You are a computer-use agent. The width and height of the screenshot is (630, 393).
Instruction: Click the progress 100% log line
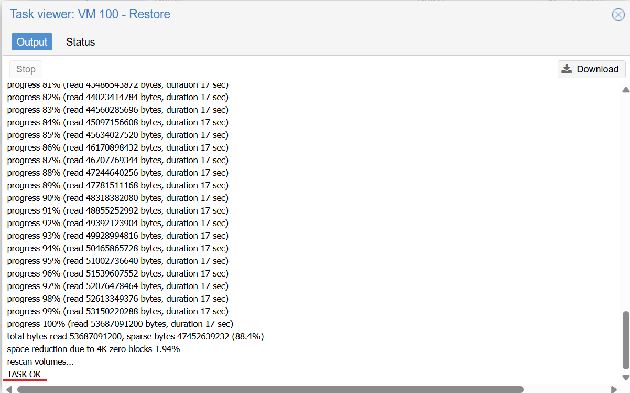pos(120,324)
